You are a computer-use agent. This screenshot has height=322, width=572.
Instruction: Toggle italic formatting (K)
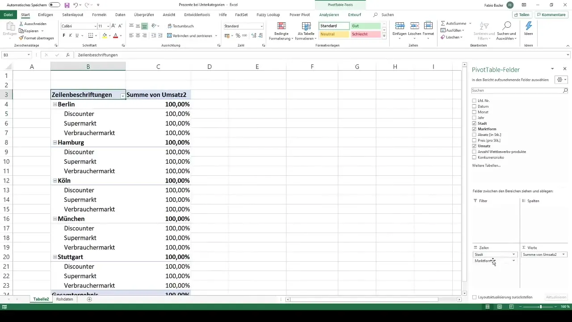pyautogui.click(x=70, y=35)
